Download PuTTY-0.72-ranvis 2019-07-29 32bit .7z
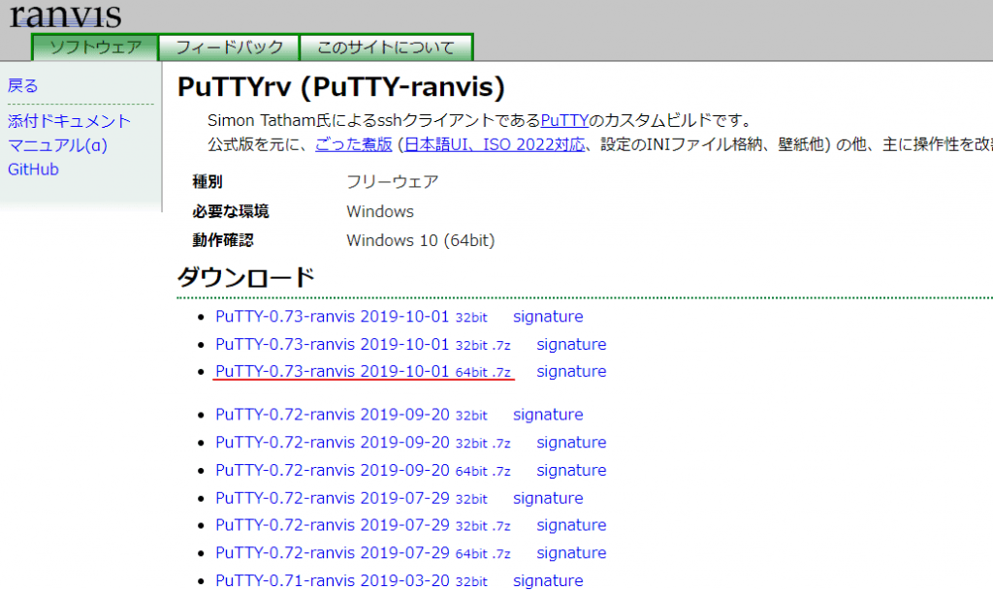This screenshot has width=993, height=590. click(x=363, y=525)
